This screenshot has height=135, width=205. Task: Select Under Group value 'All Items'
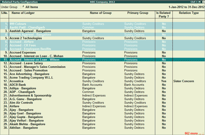32,7
